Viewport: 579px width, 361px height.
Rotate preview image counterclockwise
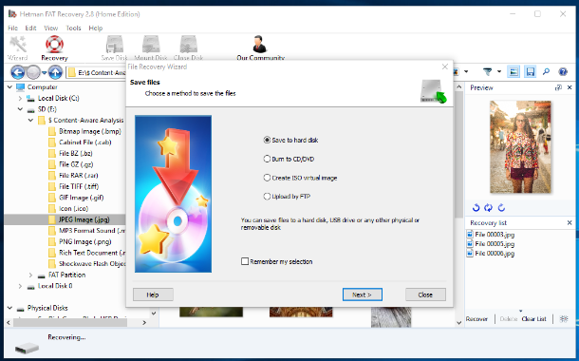[x=476, y=208]
